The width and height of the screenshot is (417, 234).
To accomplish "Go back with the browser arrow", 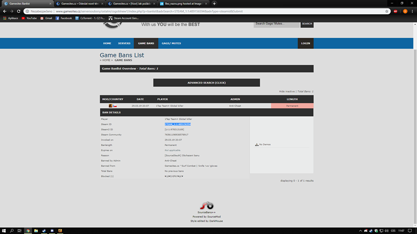I will pos(4,11).
